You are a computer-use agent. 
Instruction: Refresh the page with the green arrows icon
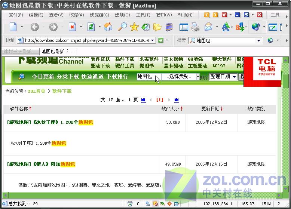pos(91,27)
